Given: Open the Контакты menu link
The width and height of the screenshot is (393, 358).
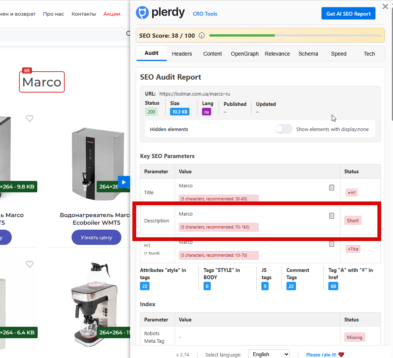Looking at the screenshot, I should 84,14.
